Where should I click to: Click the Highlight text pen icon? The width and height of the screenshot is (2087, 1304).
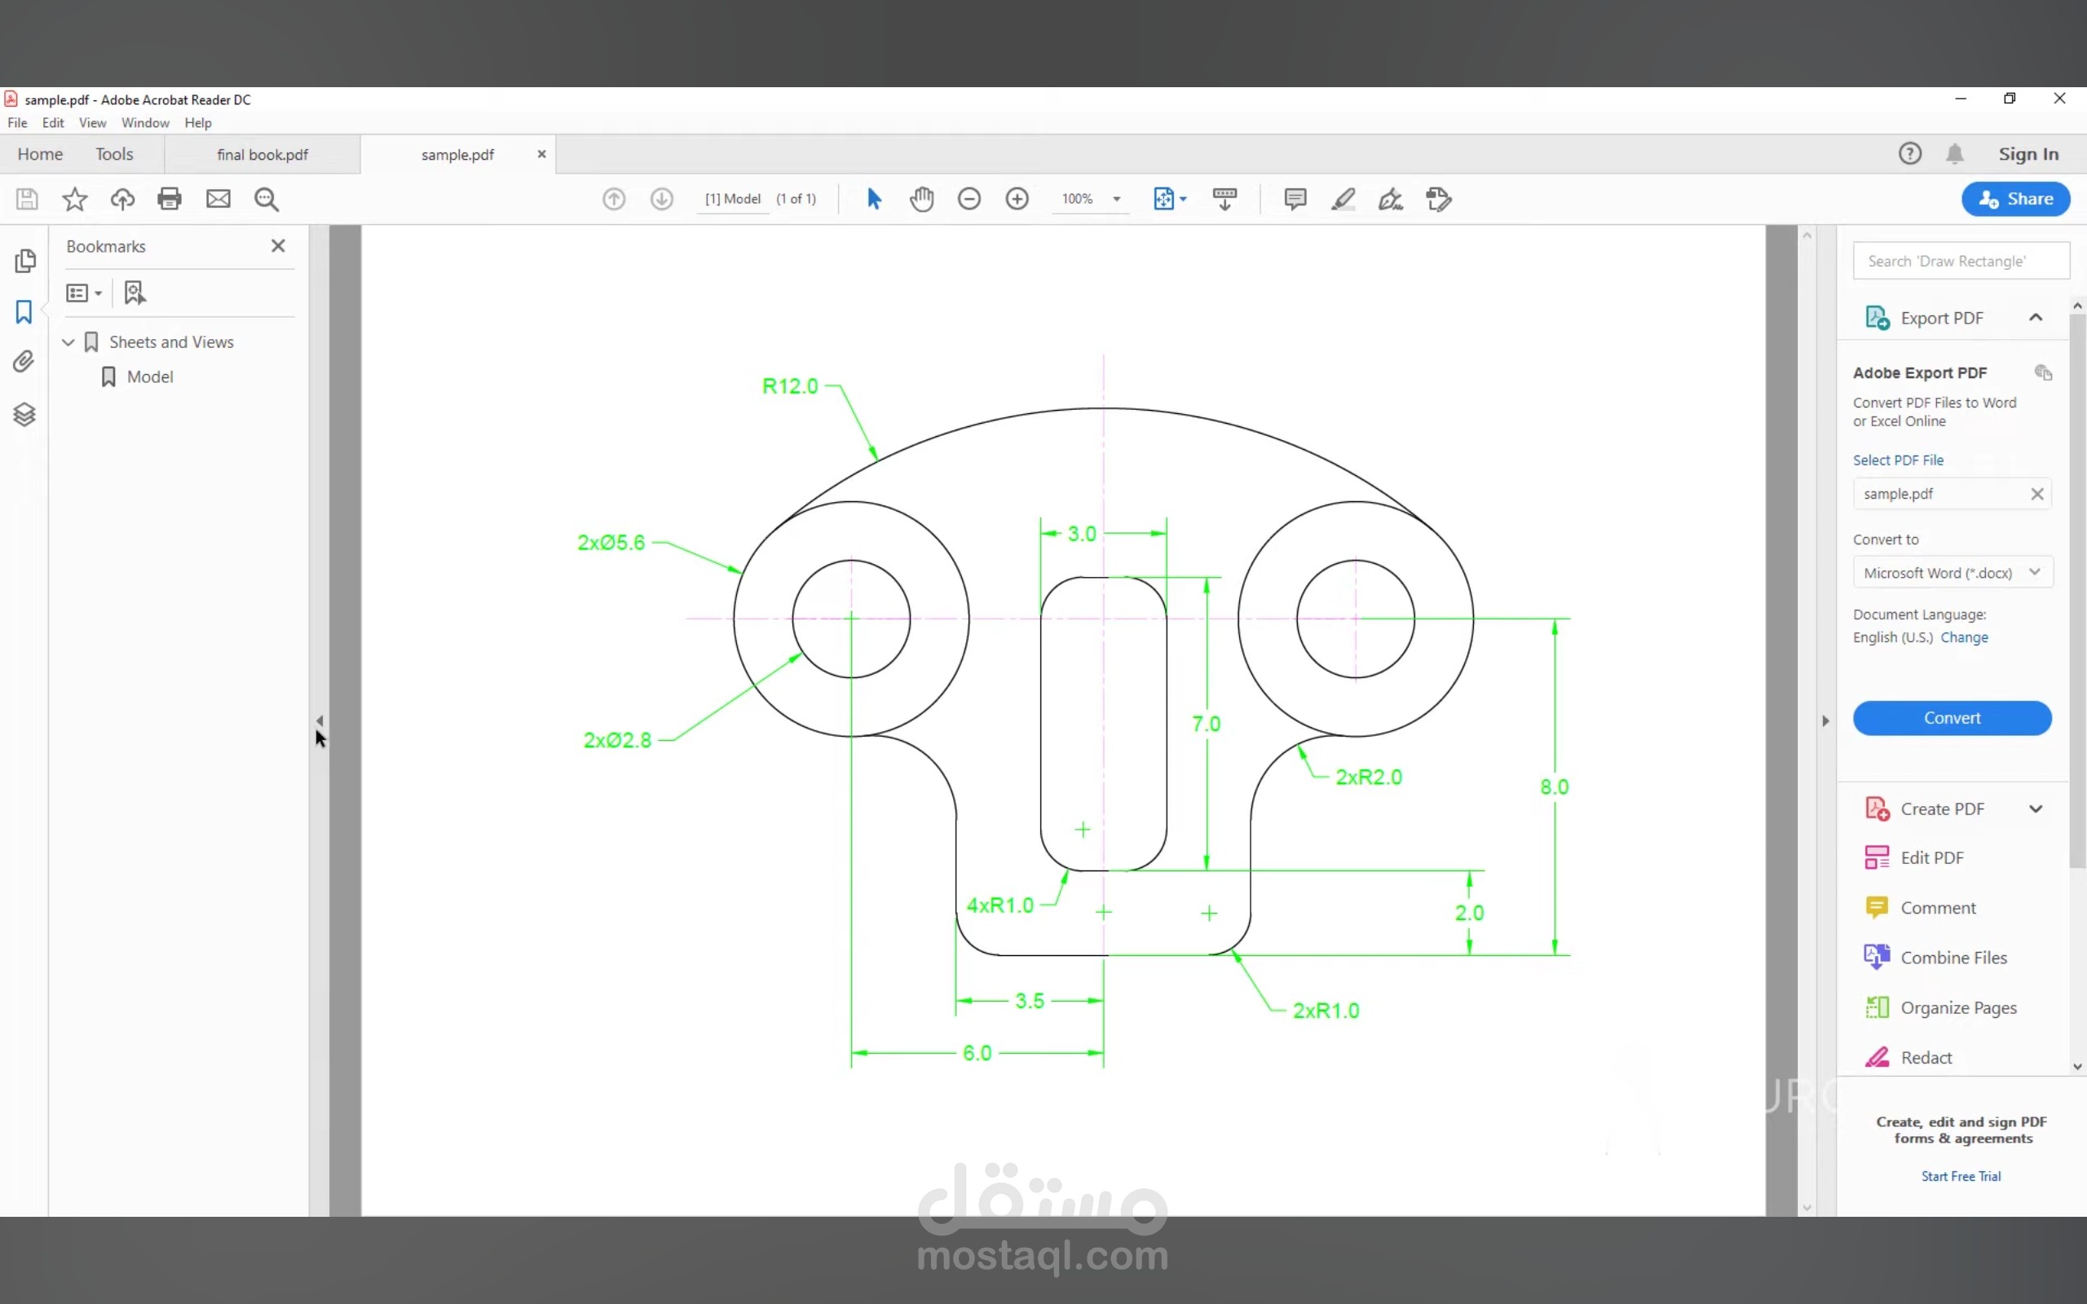tap(1343, 199)
